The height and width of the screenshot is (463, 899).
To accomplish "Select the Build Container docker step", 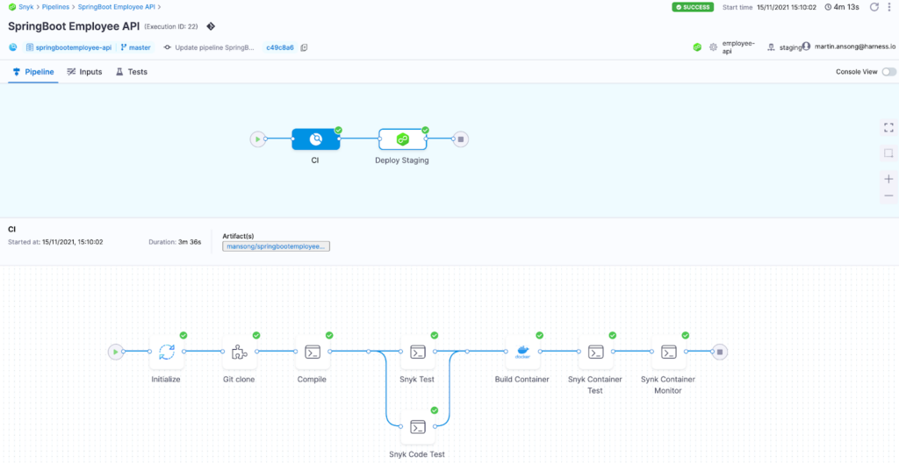I will [522, 352].
